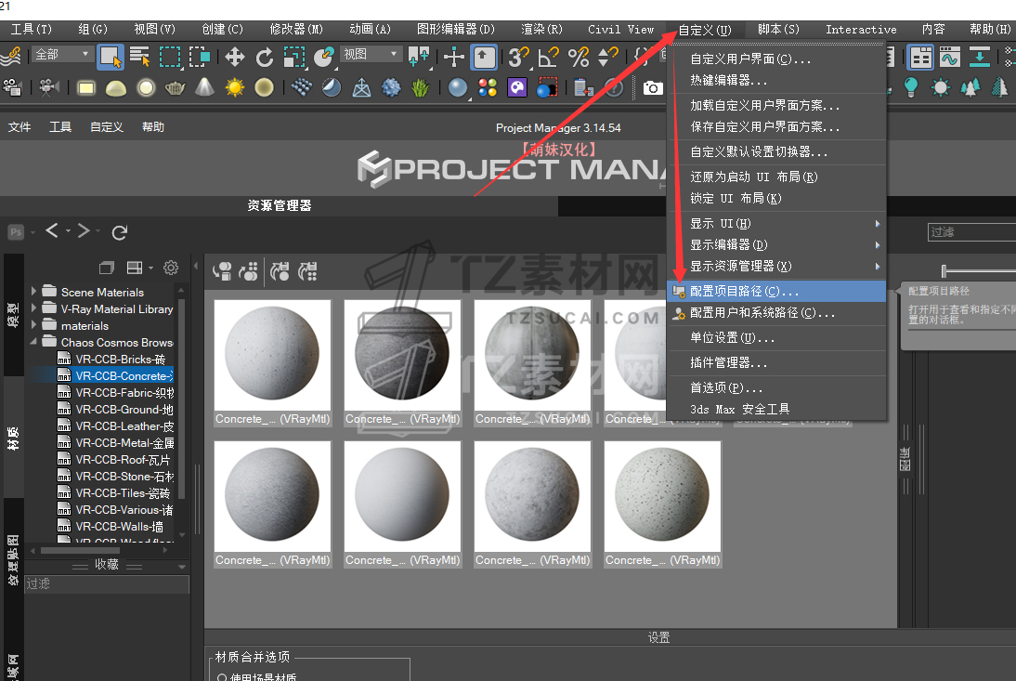The width and height of the screenshot is (1016, 681).
Task: Click the Use Pivot Point Center icon
Action: [x=419, y=57]
